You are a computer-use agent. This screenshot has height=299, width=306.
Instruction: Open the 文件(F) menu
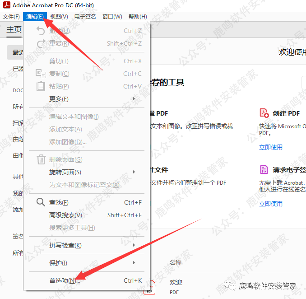coord(11,17)
